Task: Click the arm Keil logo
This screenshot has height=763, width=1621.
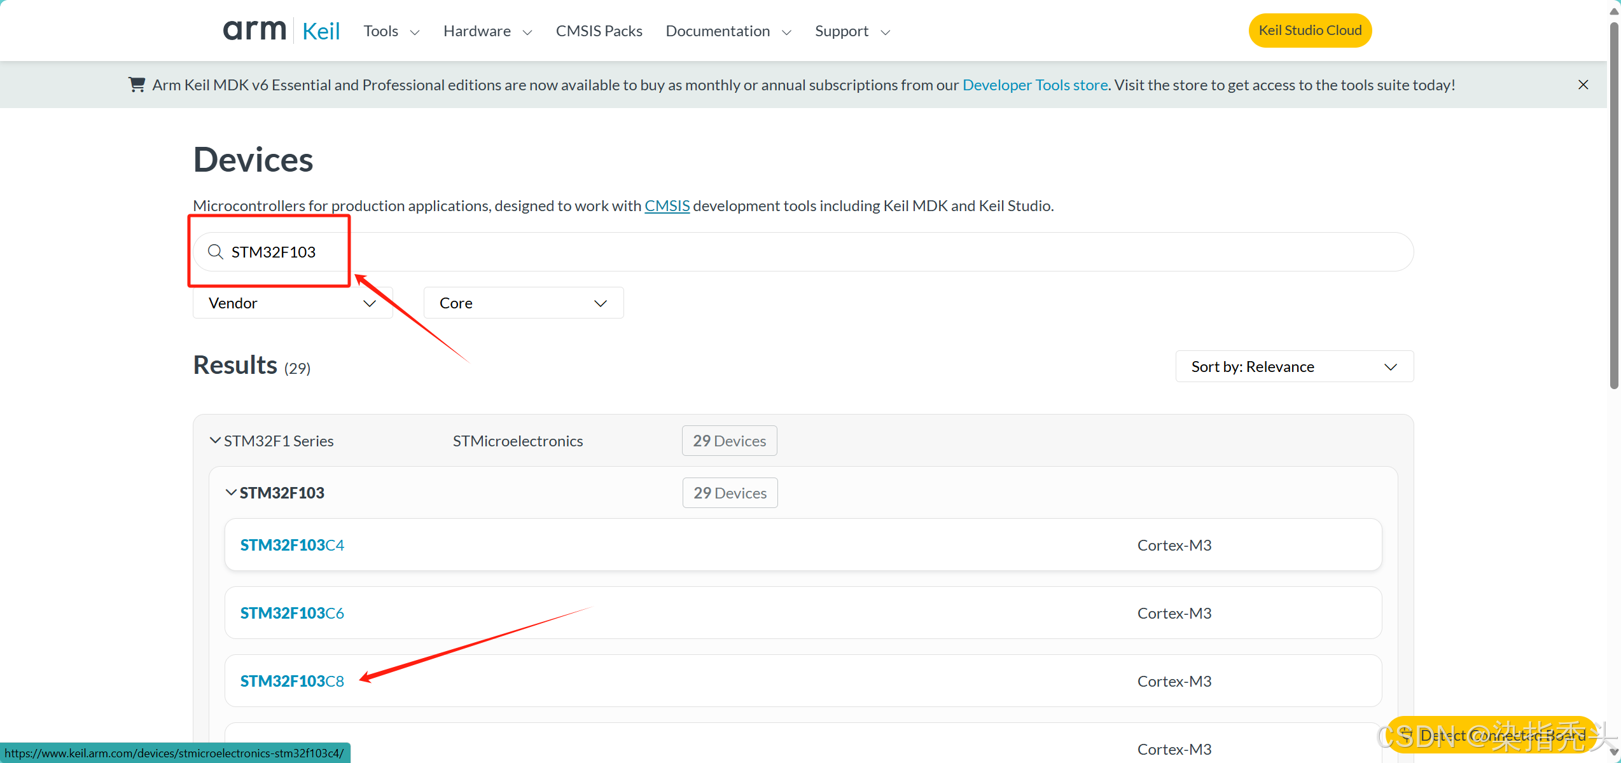Action: point(281,31)
